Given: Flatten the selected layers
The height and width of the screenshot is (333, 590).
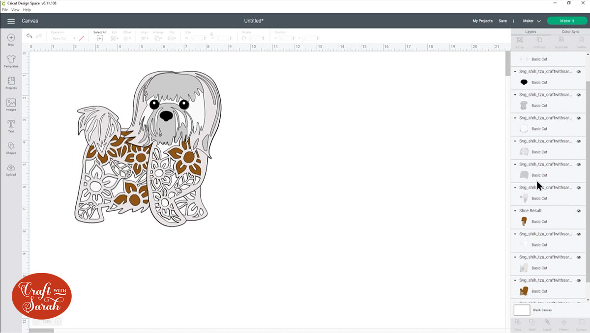Looking at the screenshot, I should pos(564,324).
